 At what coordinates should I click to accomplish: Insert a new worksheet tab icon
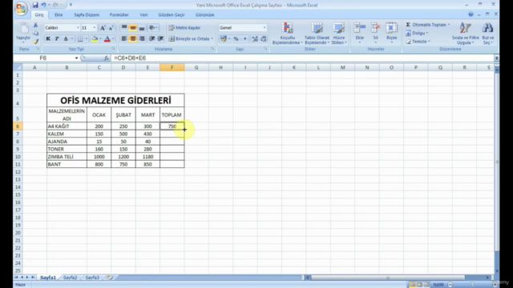110,278
